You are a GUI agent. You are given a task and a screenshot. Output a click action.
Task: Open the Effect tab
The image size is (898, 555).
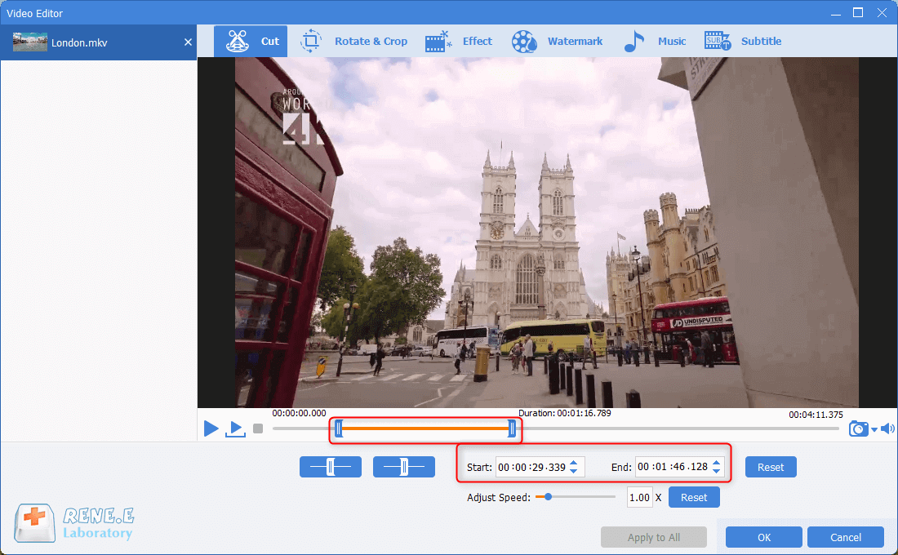tap(458, 42)
